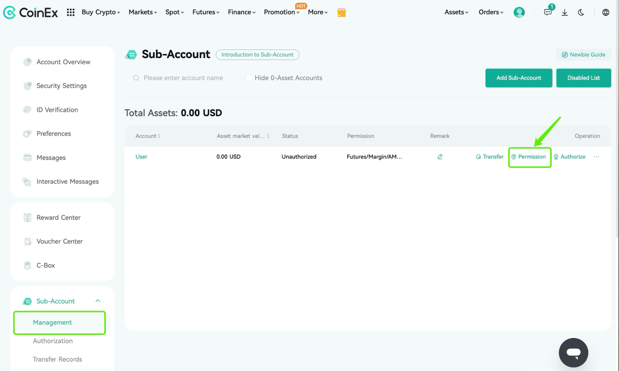Open the Buy Crypto dropdown
Image resolution: width=619 pixels, height=371 pixels.
101,12
